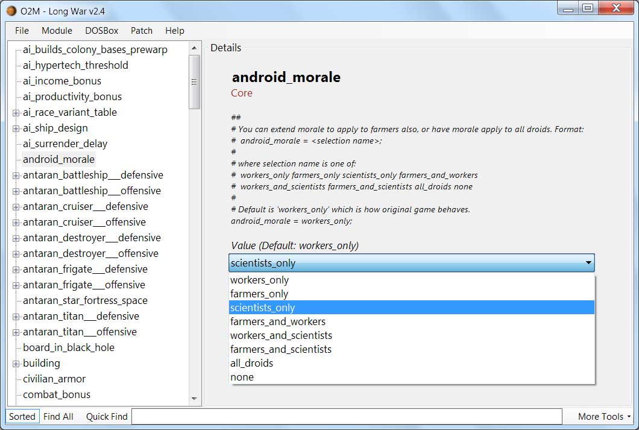Image resolution: width=639 pixels, height=430 pixels.
Task: Open the Patch menu
Action: pyautogui.click(x=142, y=31)
